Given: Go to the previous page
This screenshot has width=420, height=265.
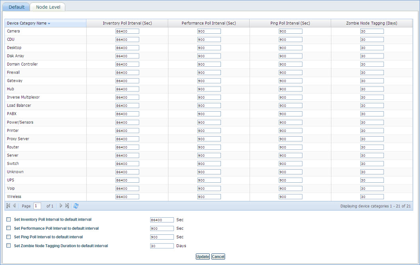Looking at the screenshot, I should tap(14, 206).
